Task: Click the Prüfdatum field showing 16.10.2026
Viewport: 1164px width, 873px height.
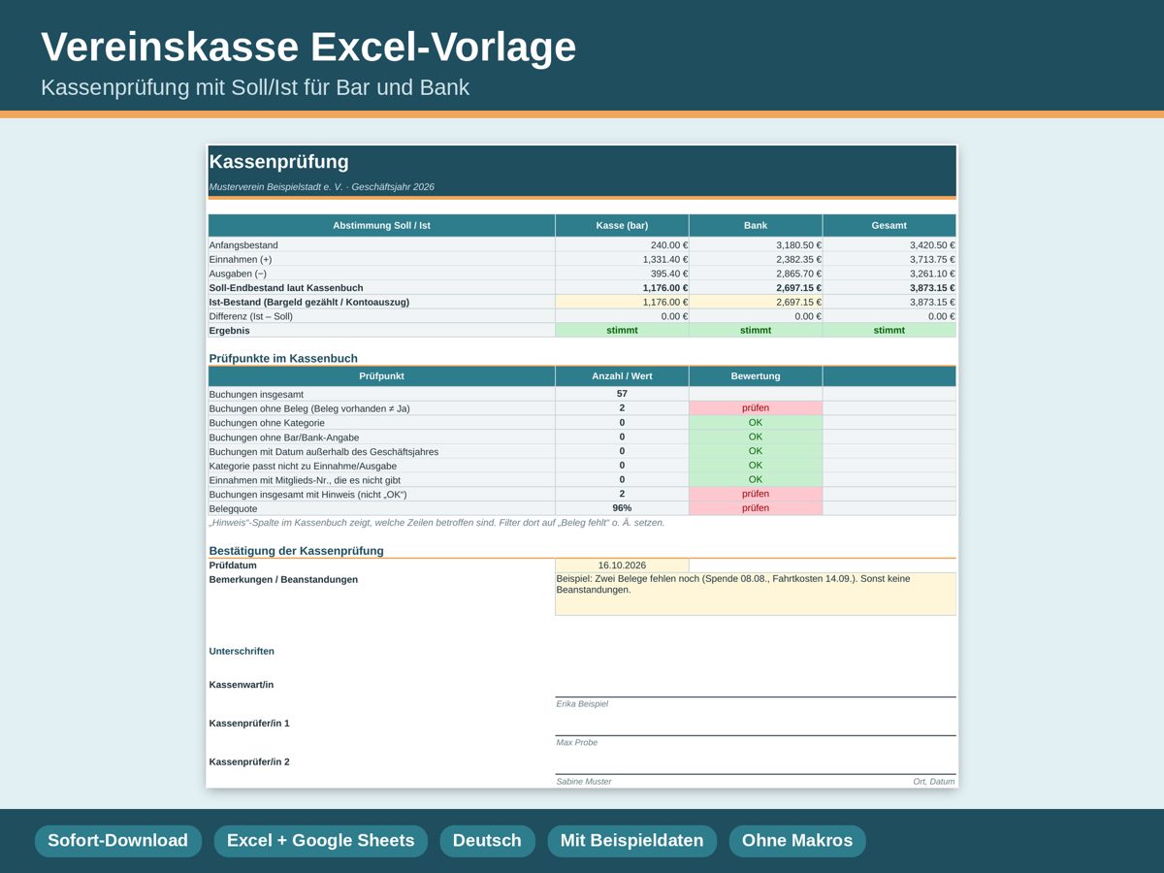Action: 622,565
